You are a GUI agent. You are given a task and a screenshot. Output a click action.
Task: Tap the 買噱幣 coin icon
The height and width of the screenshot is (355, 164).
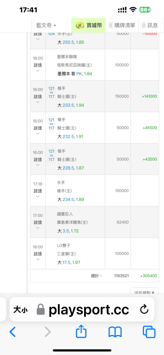point(80,25)
